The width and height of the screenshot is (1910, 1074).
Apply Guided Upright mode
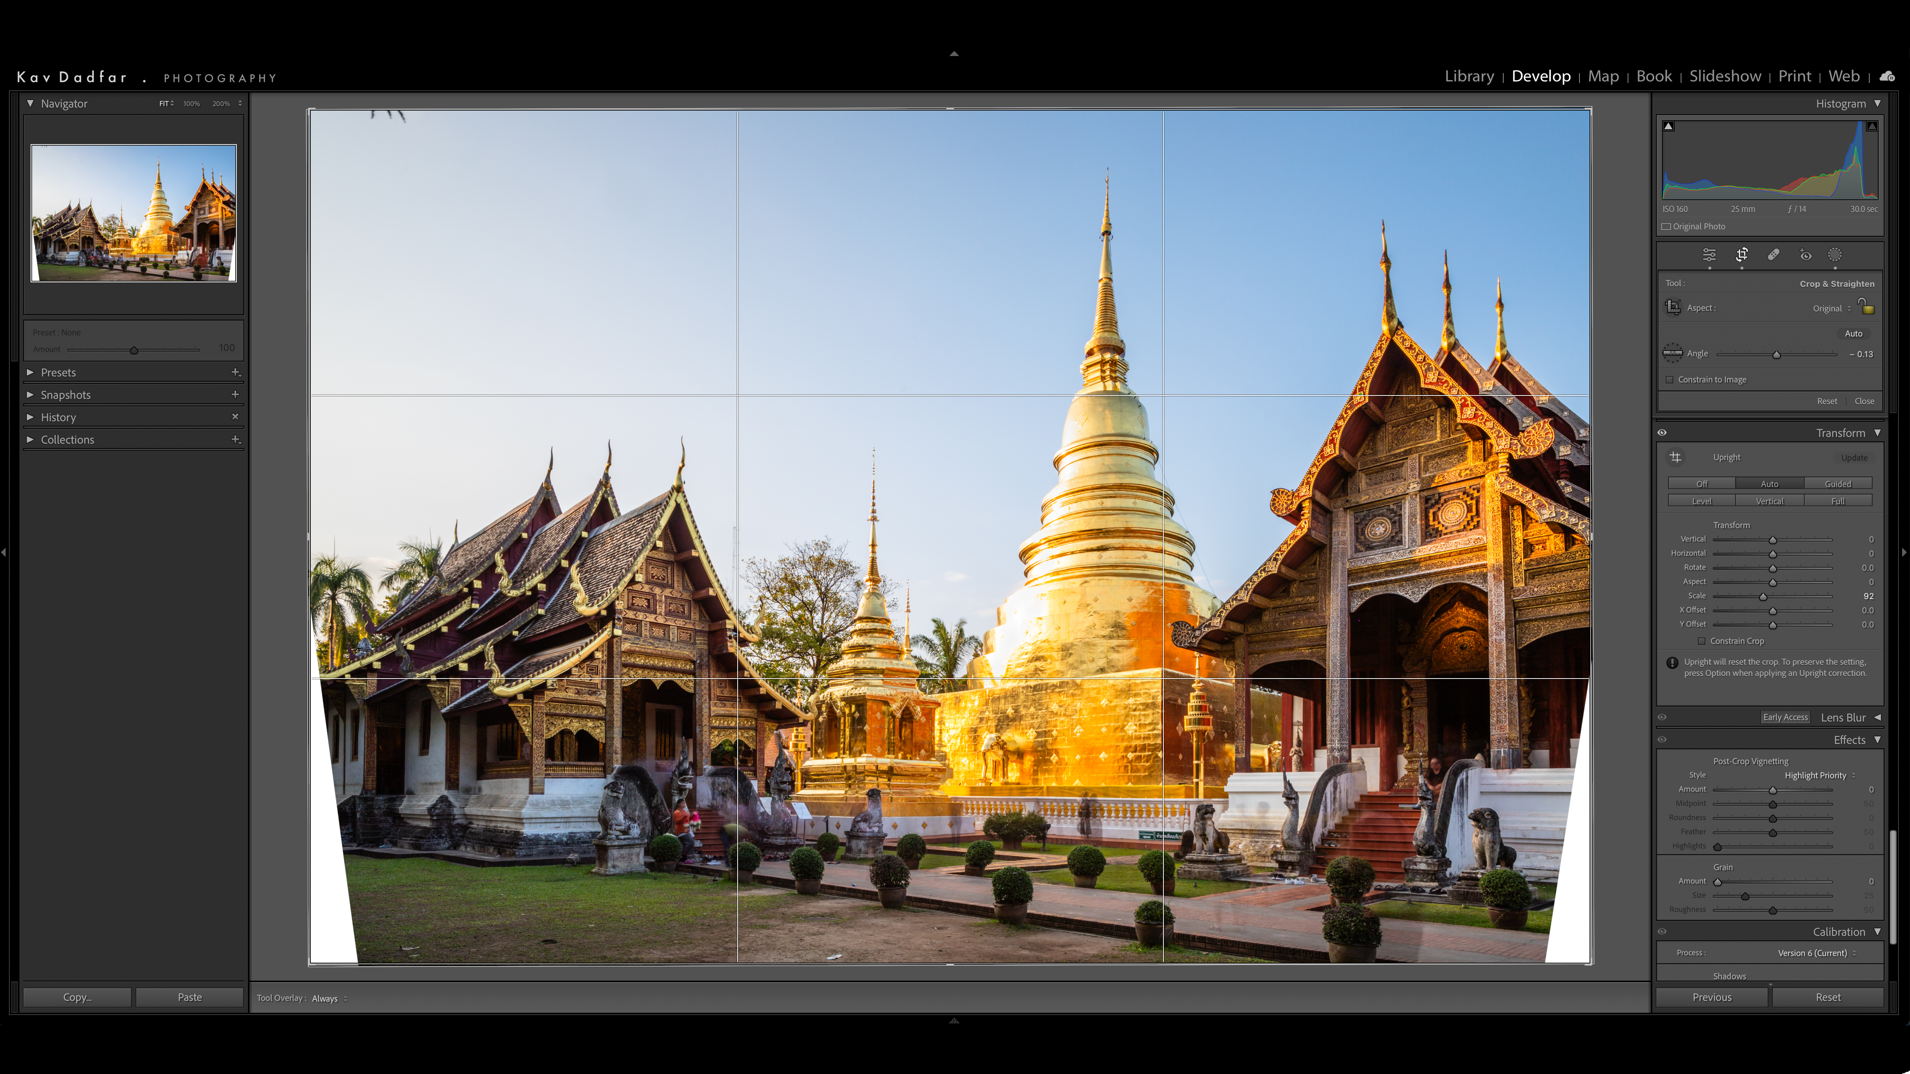tap(1838, 484)
